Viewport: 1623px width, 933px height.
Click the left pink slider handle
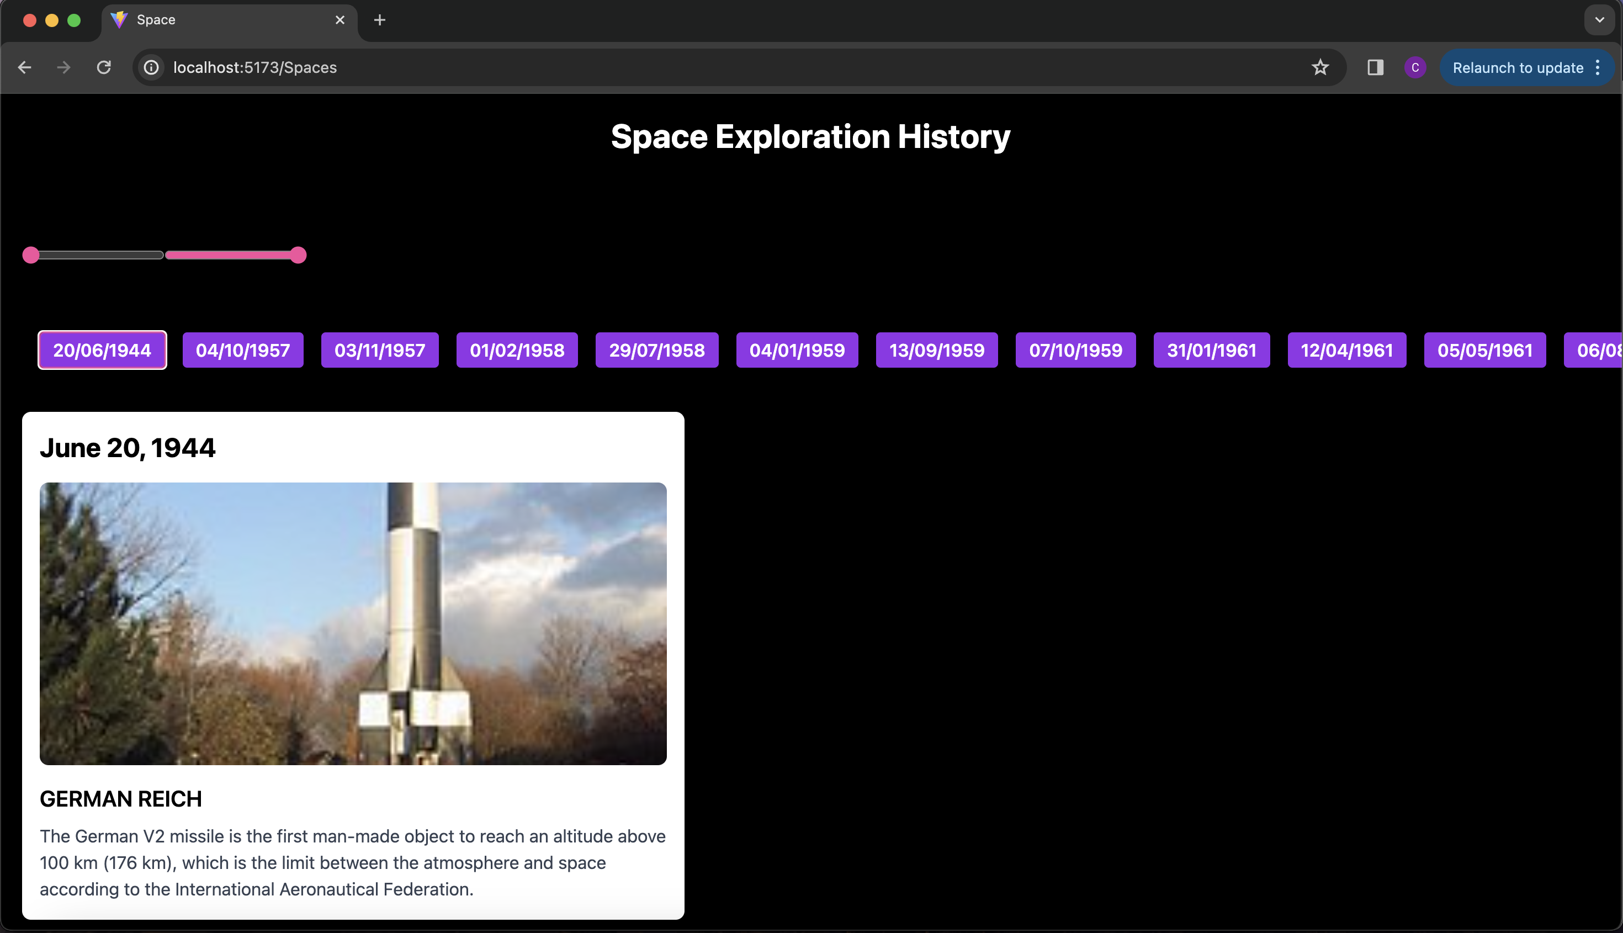[31, 255]
